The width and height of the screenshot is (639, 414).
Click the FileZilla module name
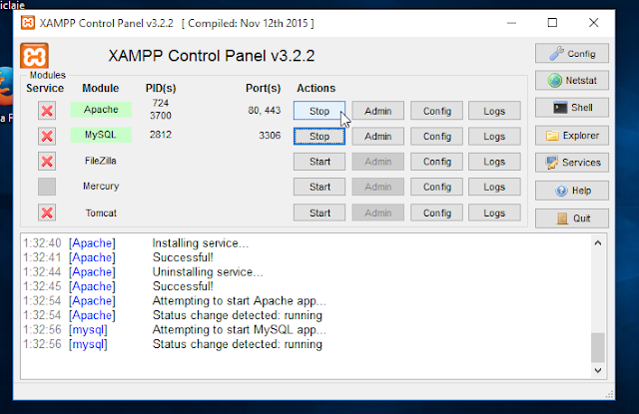(x=100, y=161)
